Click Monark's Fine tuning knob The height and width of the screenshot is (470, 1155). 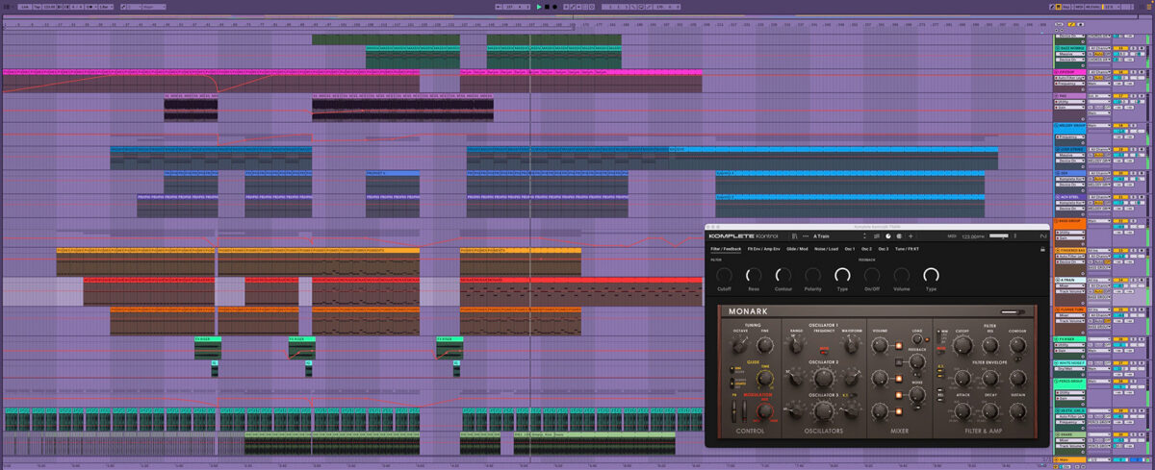(x=765, y=344)
